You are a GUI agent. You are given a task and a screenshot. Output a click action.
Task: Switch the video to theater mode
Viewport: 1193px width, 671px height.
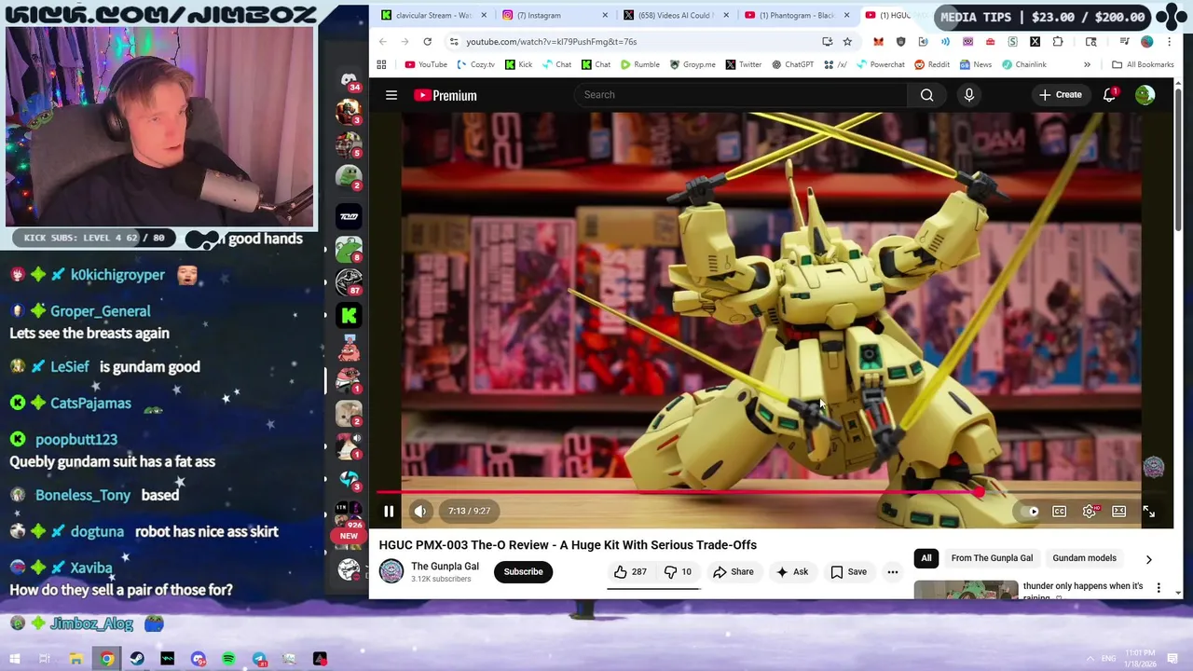pyautogui.click(x=1119, y=511)
